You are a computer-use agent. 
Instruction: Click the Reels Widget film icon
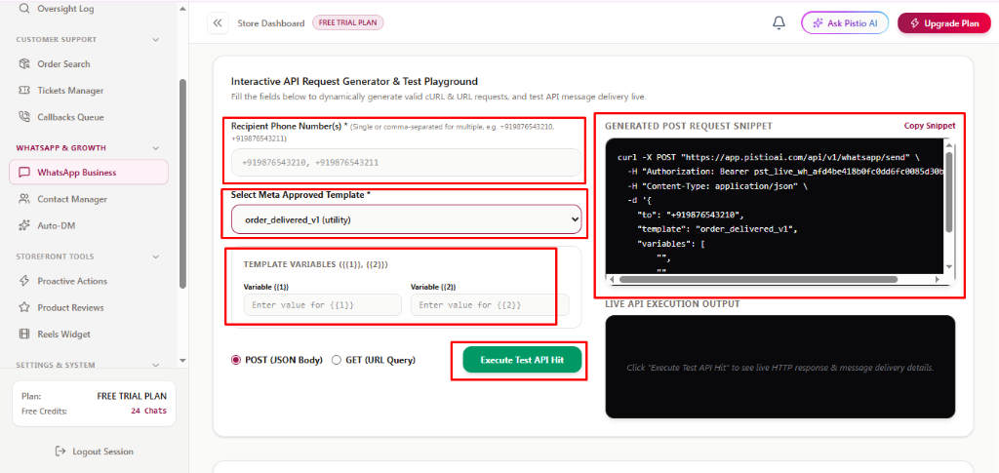[x=24, y=335]
